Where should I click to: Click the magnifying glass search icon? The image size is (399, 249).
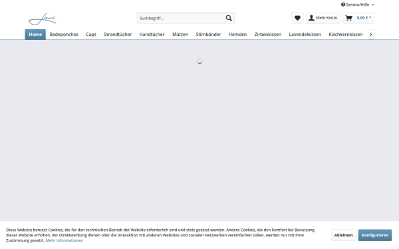click(x=229, y=18)
